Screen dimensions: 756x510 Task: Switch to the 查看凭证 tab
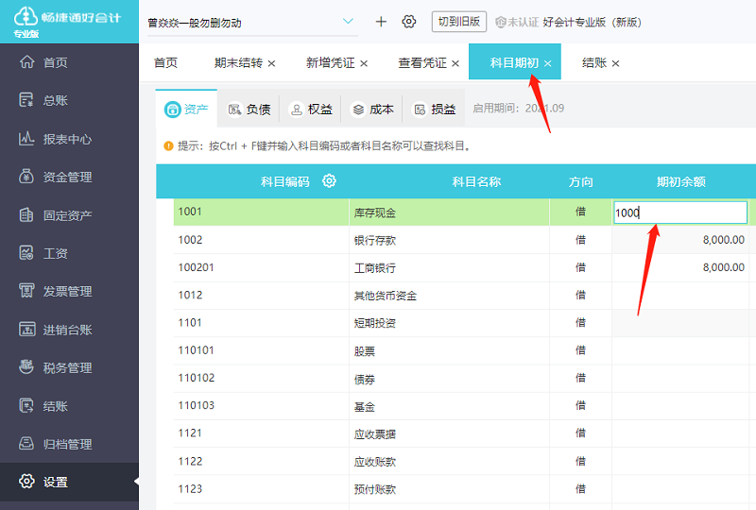422,62
